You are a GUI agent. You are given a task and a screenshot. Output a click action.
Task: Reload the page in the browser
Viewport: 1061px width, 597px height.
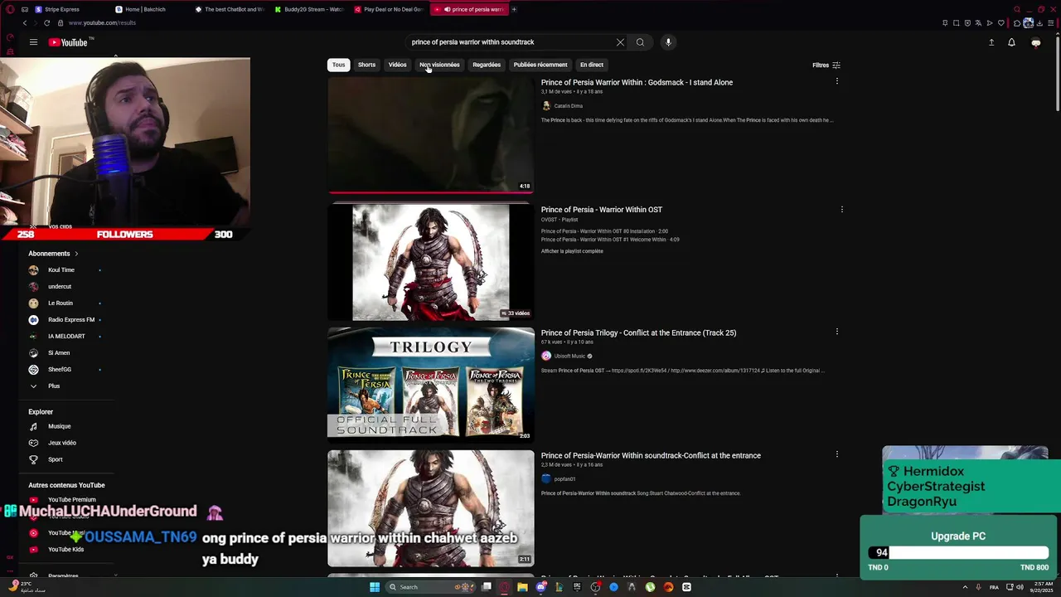[x=46, y=23]
